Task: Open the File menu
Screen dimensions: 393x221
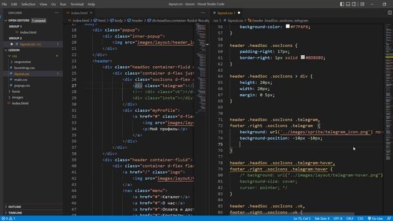Action: (4, 4)
